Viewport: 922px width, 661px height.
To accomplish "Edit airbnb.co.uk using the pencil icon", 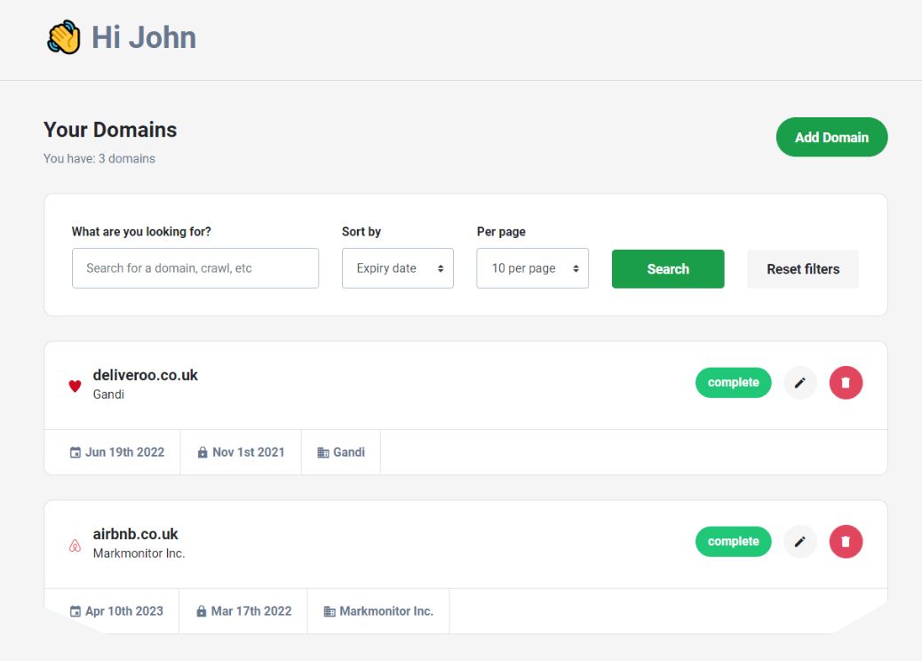I will [x=799, y=541].
